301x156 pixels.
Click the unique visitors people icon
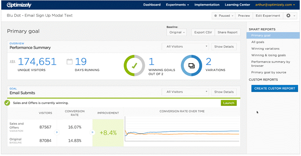tap(13, 62)
